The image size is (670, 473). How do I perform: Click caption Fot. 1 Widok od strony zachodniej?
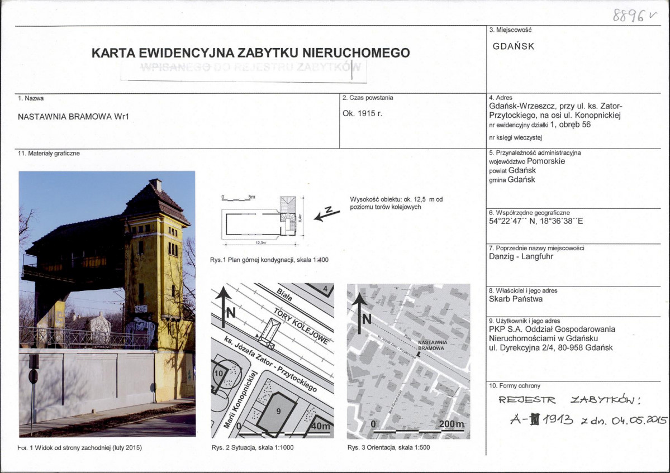[80, 448]
